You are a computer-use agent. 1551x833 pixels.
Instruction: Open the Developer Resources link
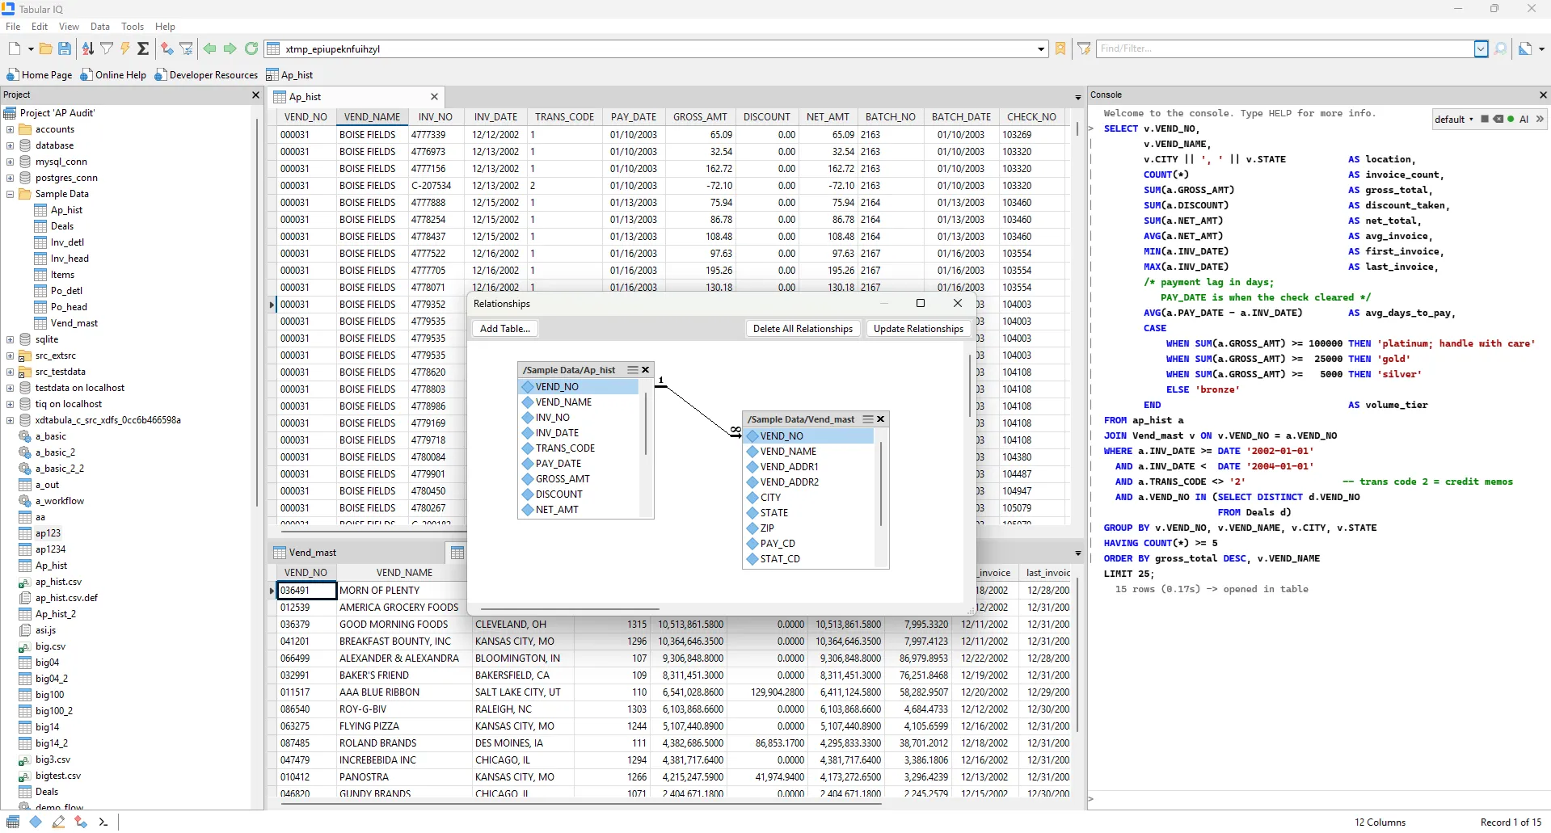click(206, 74)
